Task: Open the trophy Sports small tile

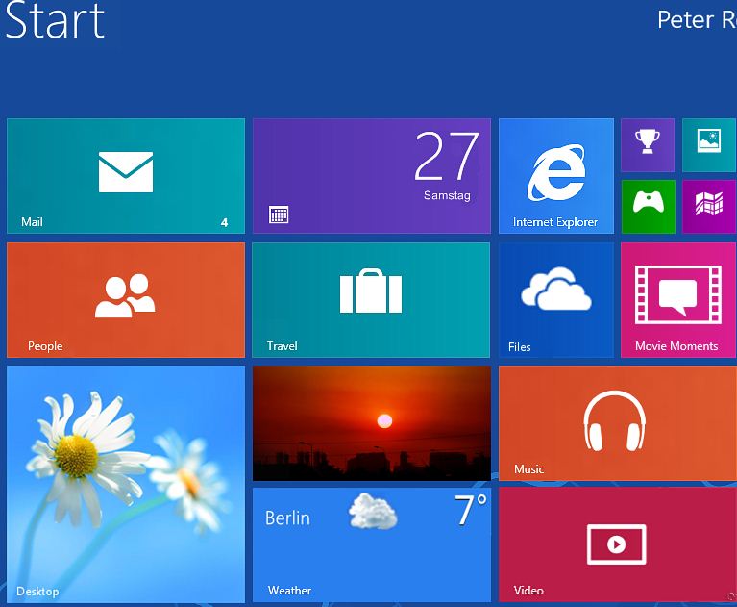Action: point(648,145)
